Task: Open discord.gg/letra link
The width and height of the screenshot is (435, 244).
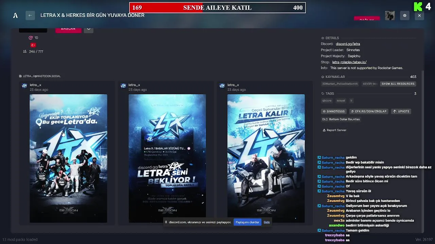Action: click(348, 44)
